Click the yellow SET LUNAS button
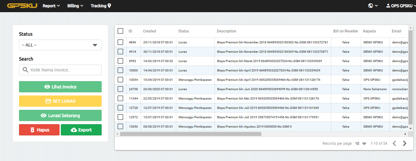 click(x=60, y=101)
